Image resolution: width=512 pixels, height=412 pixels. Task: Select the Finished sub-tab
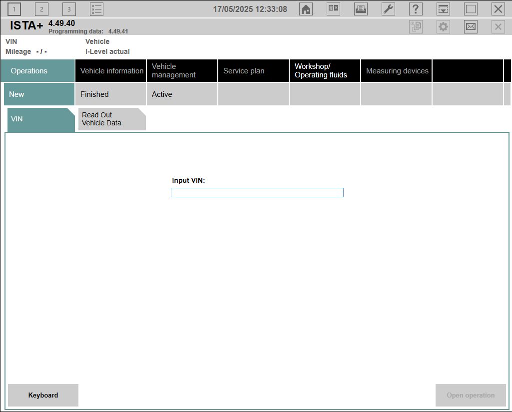[x=111, y=94]
